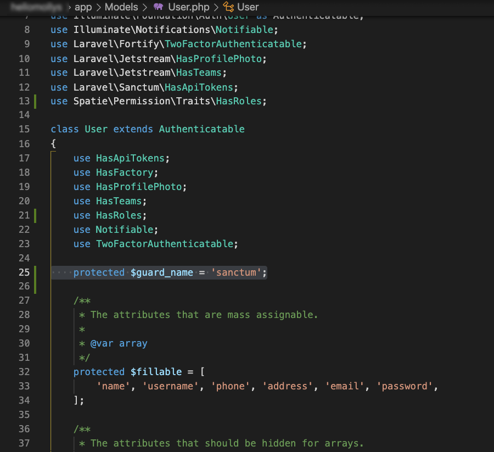Image resolution: width=494 pixels, height=452 pixels.
Task: Click 'TwoFactorAuthenticatable' trait on line 23
Action: [165, 244]
